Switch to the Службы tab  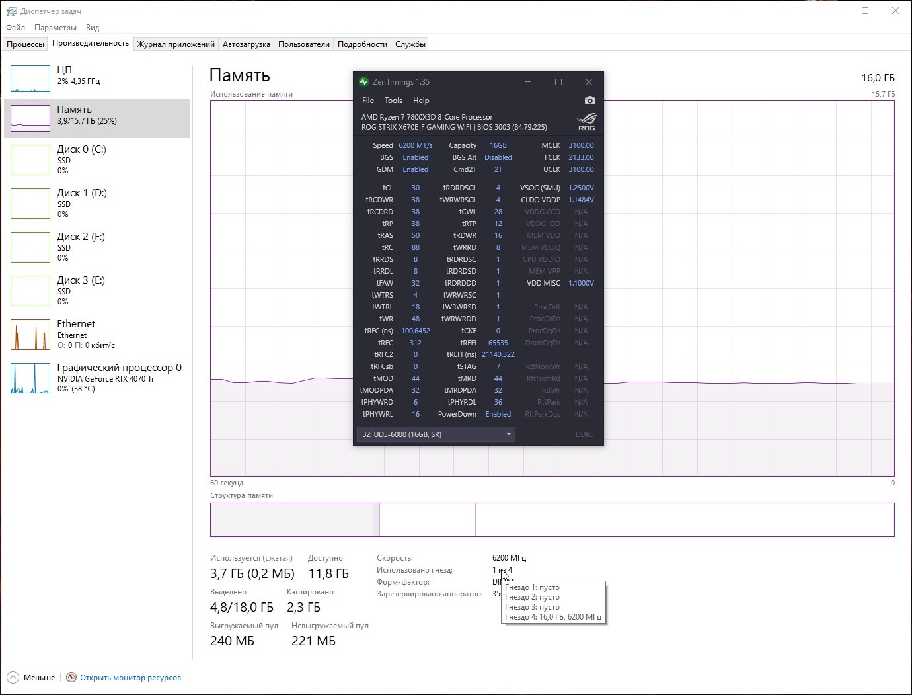click(x=410, y=44)
